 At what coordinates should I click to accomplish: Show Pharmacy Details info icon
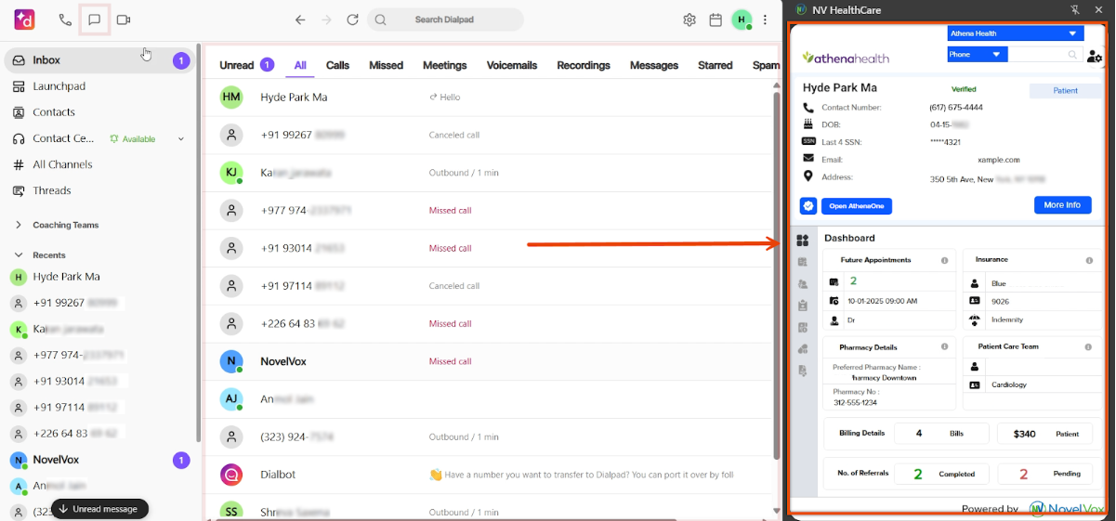944,346
